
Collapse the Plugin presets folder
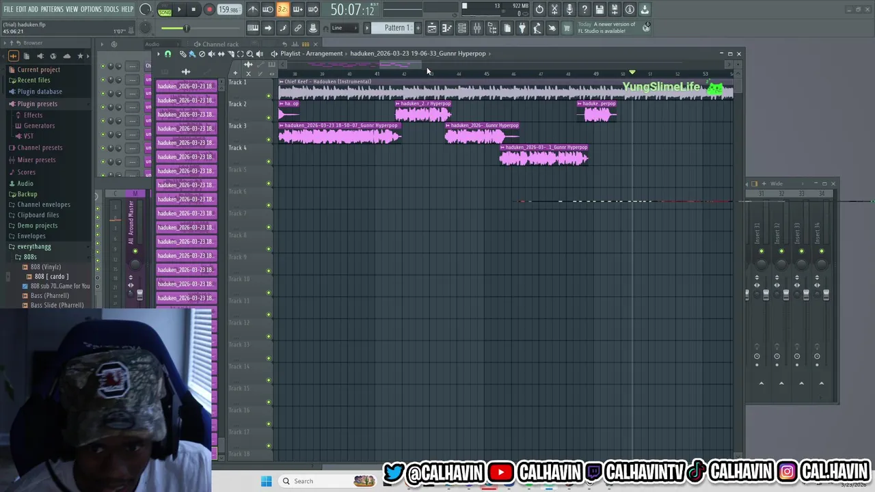(x=38, y=104)
